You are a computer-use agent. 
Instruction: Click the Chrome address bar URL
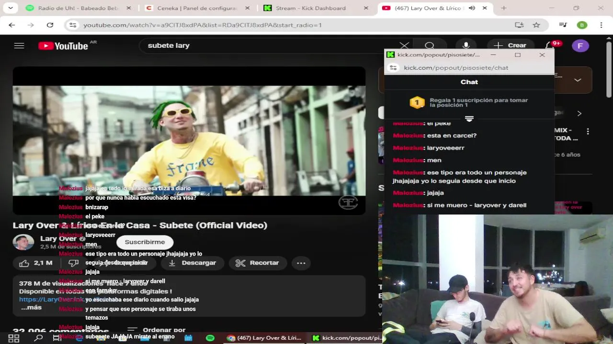tap(203, 25)
